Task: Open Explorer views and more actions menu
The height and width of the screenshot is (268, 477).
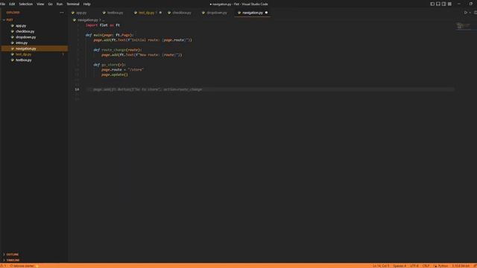Action: coord(62,13)
